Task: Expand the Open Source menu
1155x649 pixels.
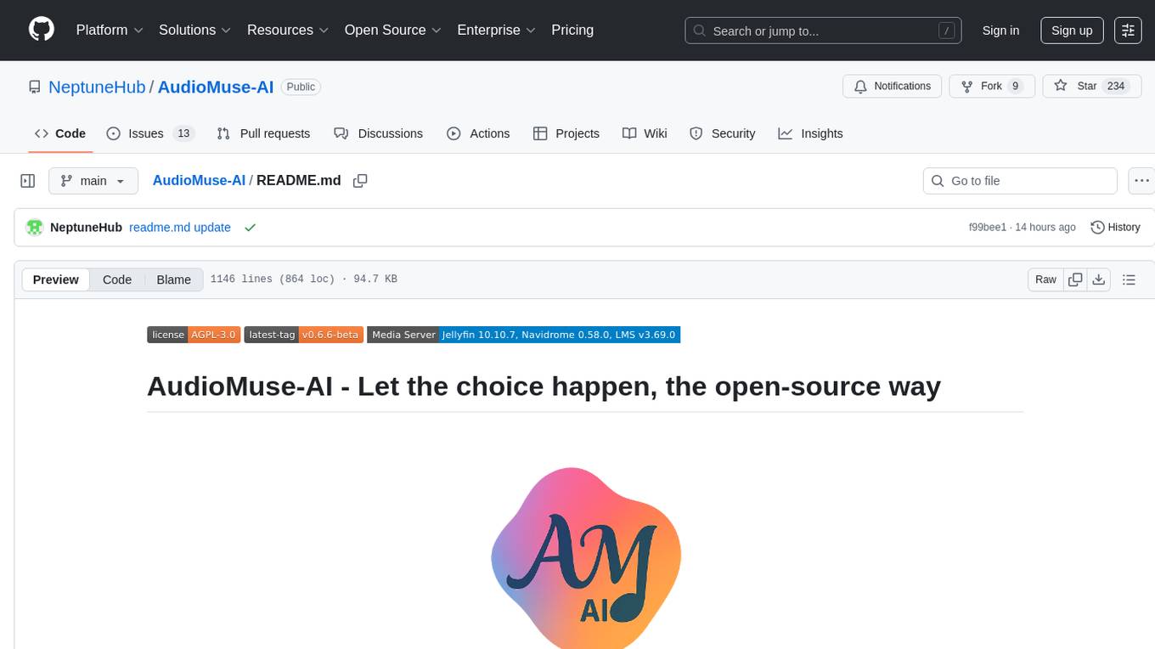Action: 392,30
